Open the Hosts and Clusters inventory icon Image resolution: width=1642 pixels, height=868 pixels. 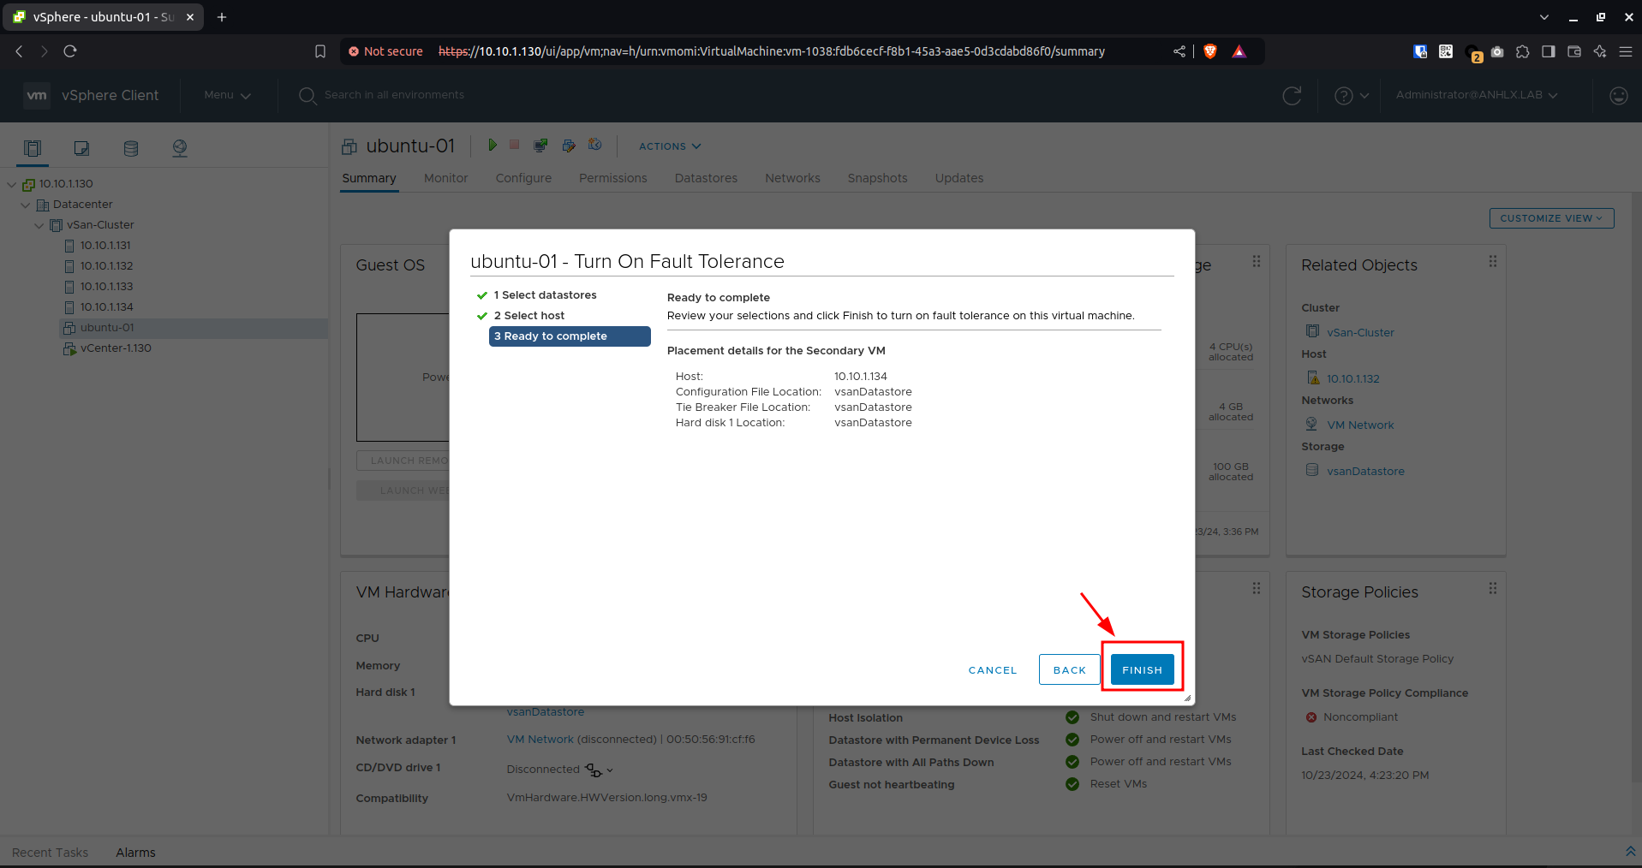(33, 148)
